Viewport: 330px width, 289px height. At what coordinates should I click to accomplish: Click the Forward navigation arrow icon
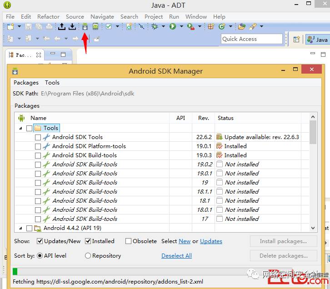coord(75,39)
